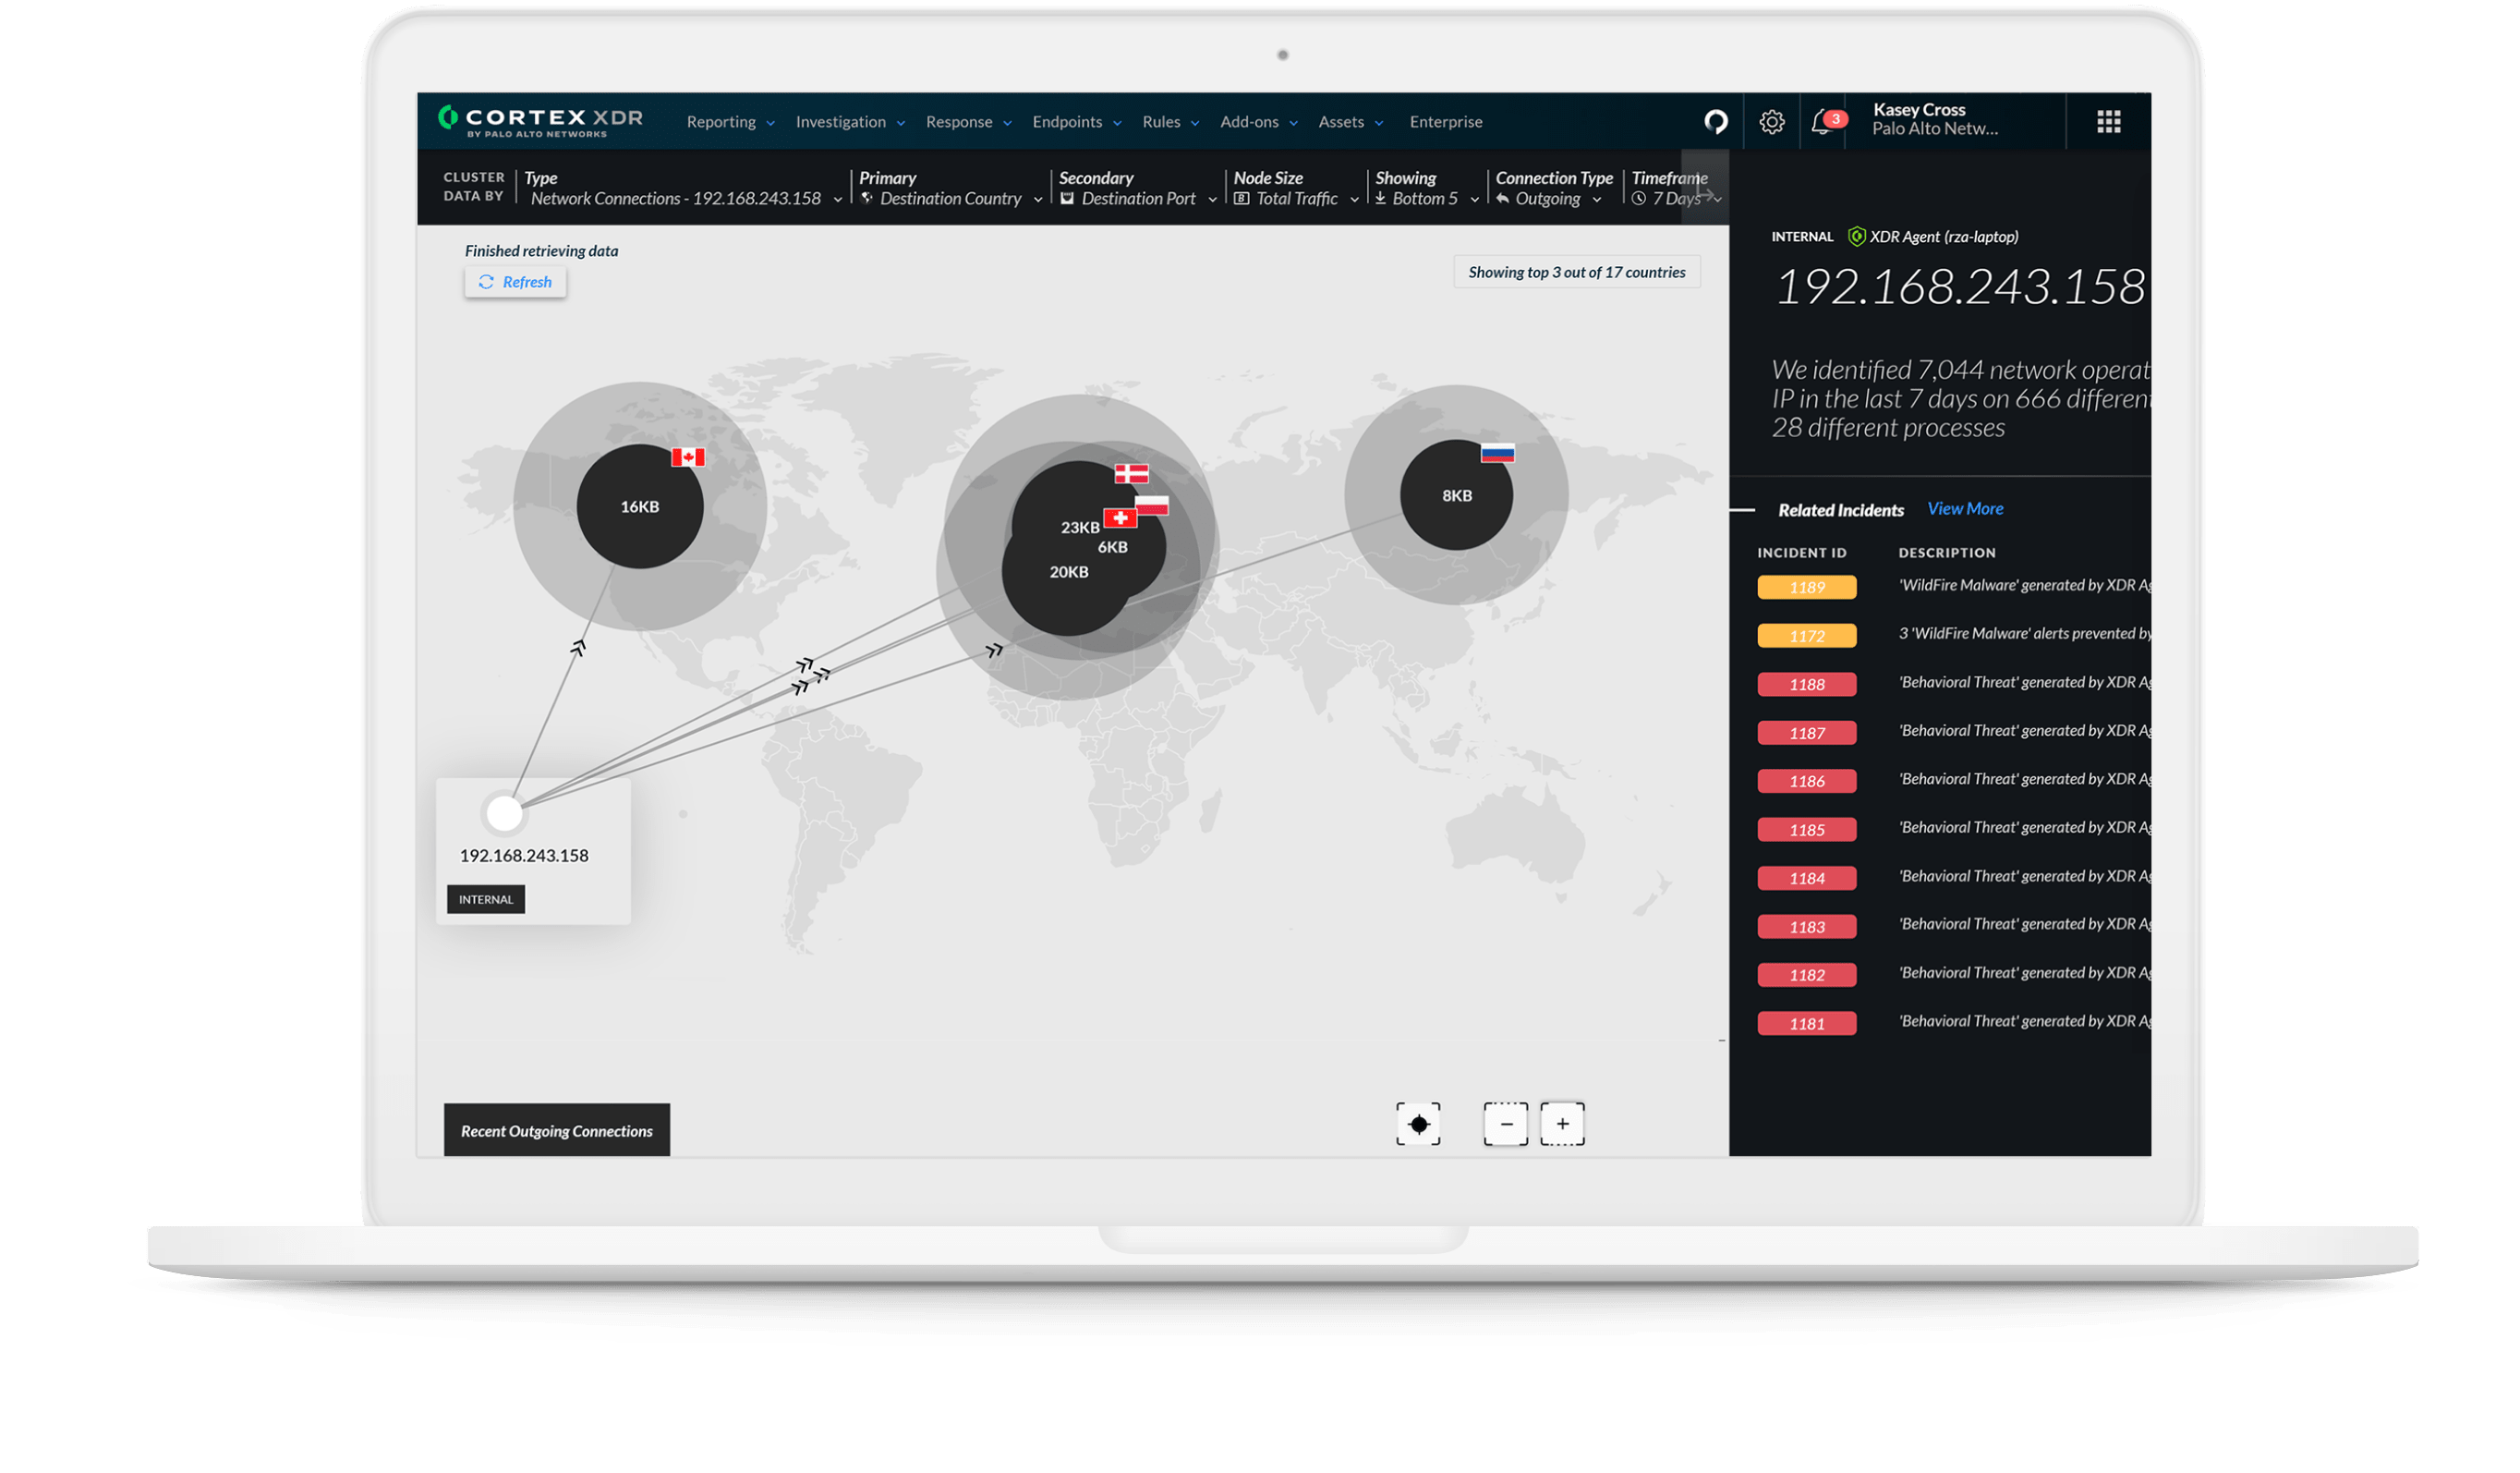Click the map recenter crosshair icon

tap(1419, 1123)
